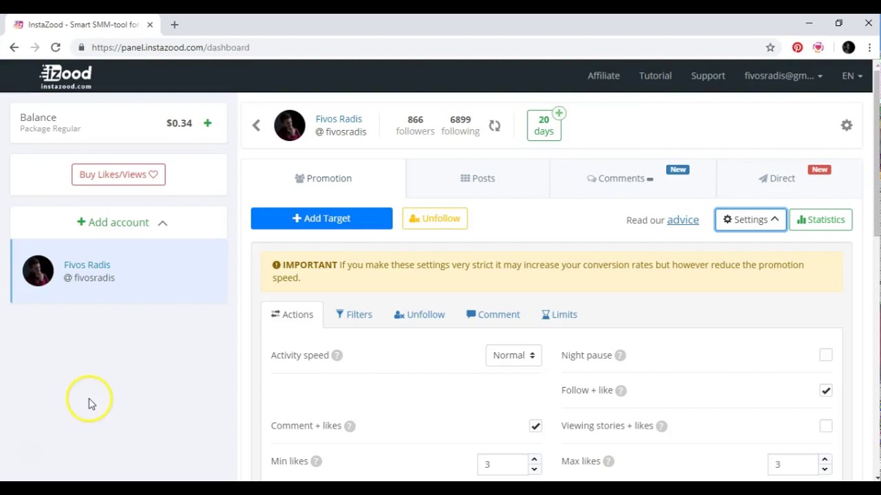Open help for Viewing stories + likes
Image resolution: width=881 pixels, height=495 pixels.
click(x=661, y=426)
